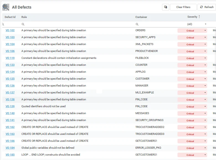Open defect link VE-135
This screenshot has width=216, height=160.
click(x=10, y=79)
